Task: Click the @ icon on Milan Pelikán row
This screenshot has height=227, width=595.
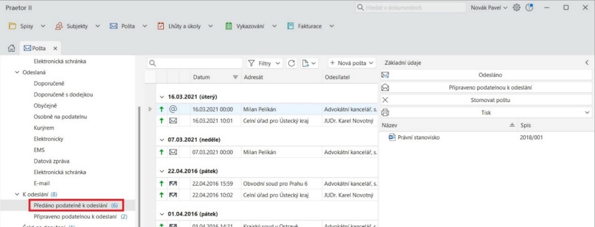Action: tap(173, 109)
